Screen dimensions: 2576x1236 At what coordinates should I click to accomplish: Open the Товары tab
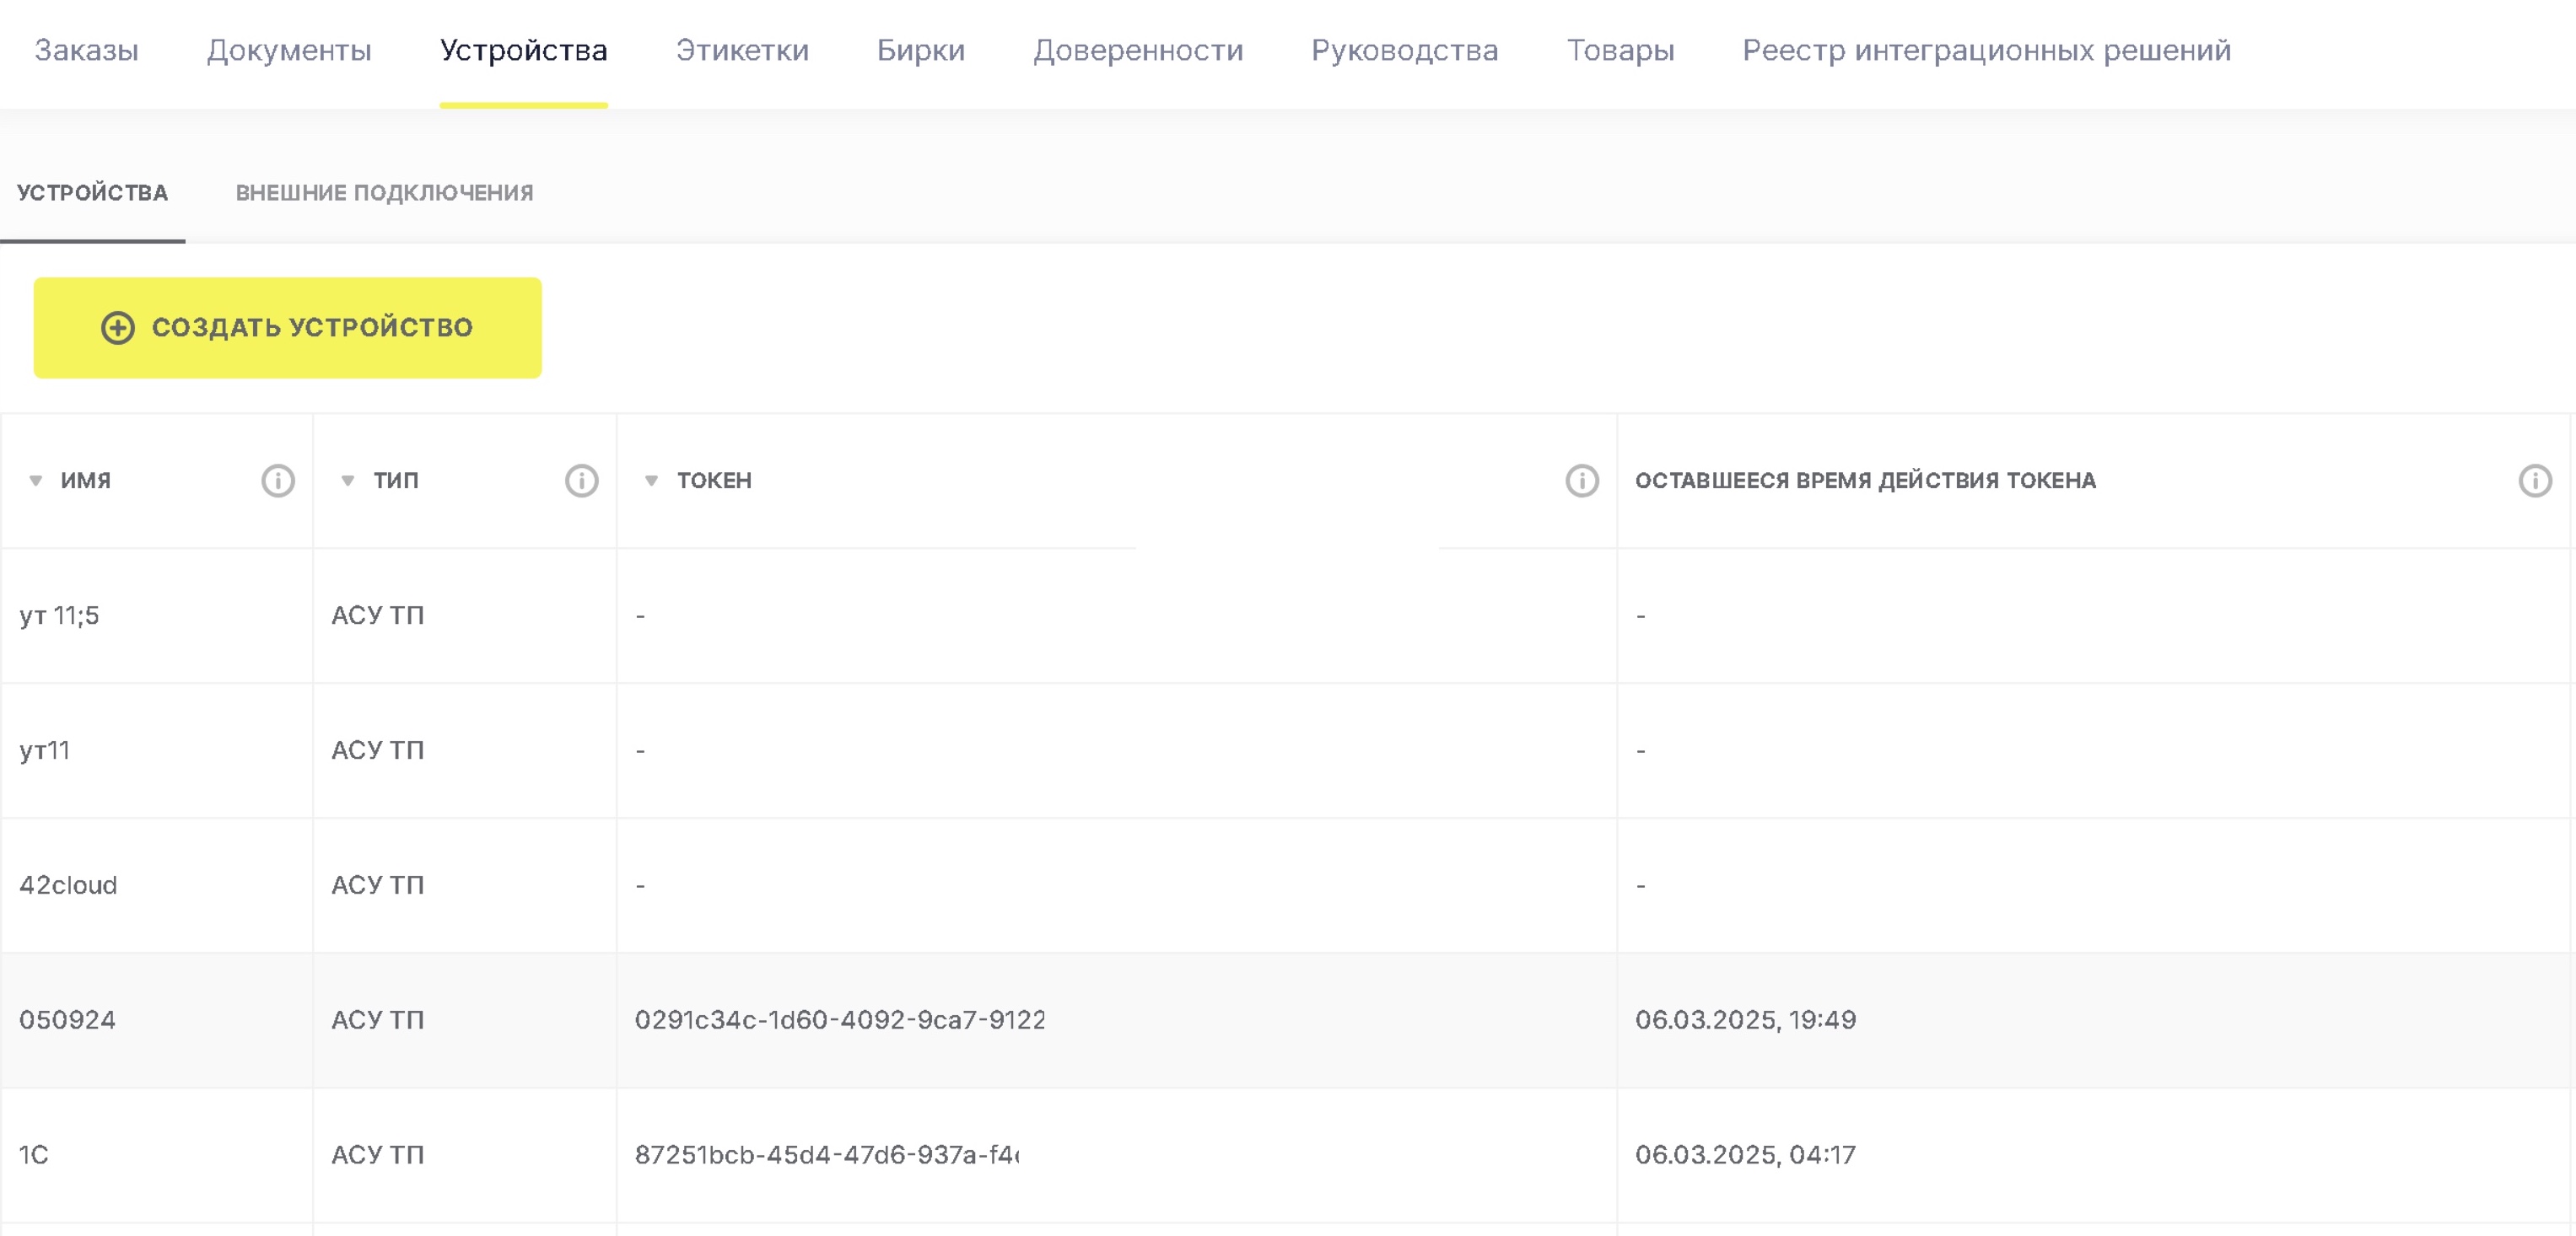coord(1621,50)
